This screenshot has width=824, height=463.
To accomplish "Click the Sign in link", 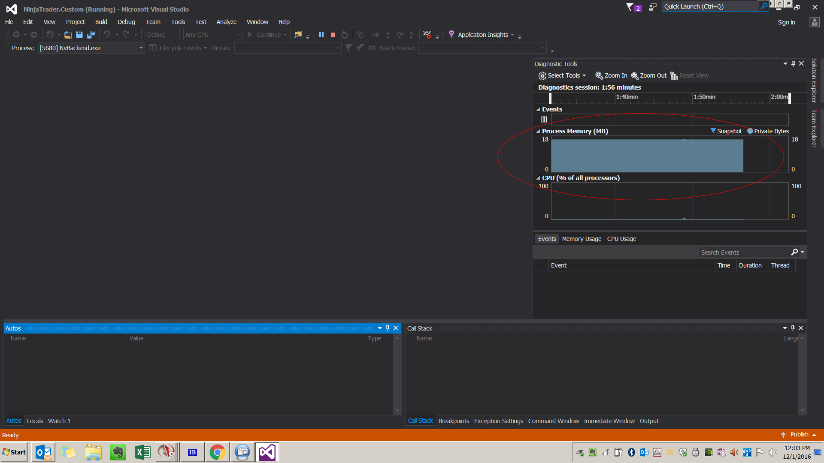I will point(786,22).
